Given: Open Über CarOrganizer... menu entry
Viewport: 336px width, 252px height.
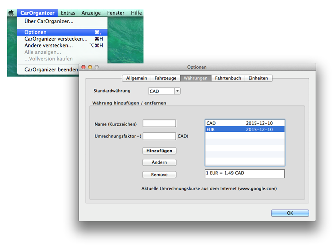Looking at the screenshot, I should point(49,22).
